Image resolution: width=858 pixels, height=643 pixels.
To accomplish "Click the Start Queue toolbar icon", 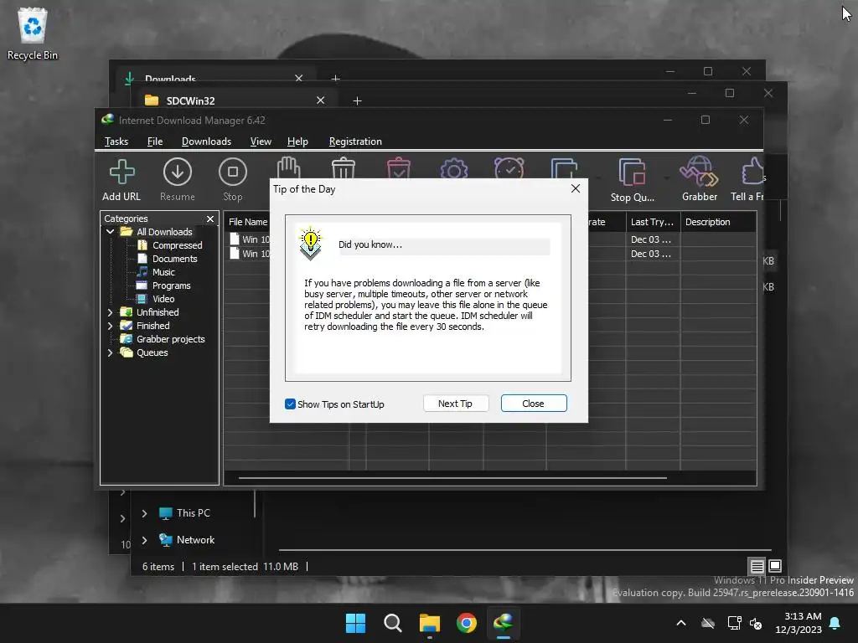I will (564, 168).
